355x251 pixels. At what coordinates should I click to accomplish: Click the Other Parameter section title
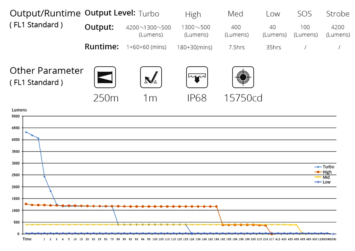coord(46,71)
